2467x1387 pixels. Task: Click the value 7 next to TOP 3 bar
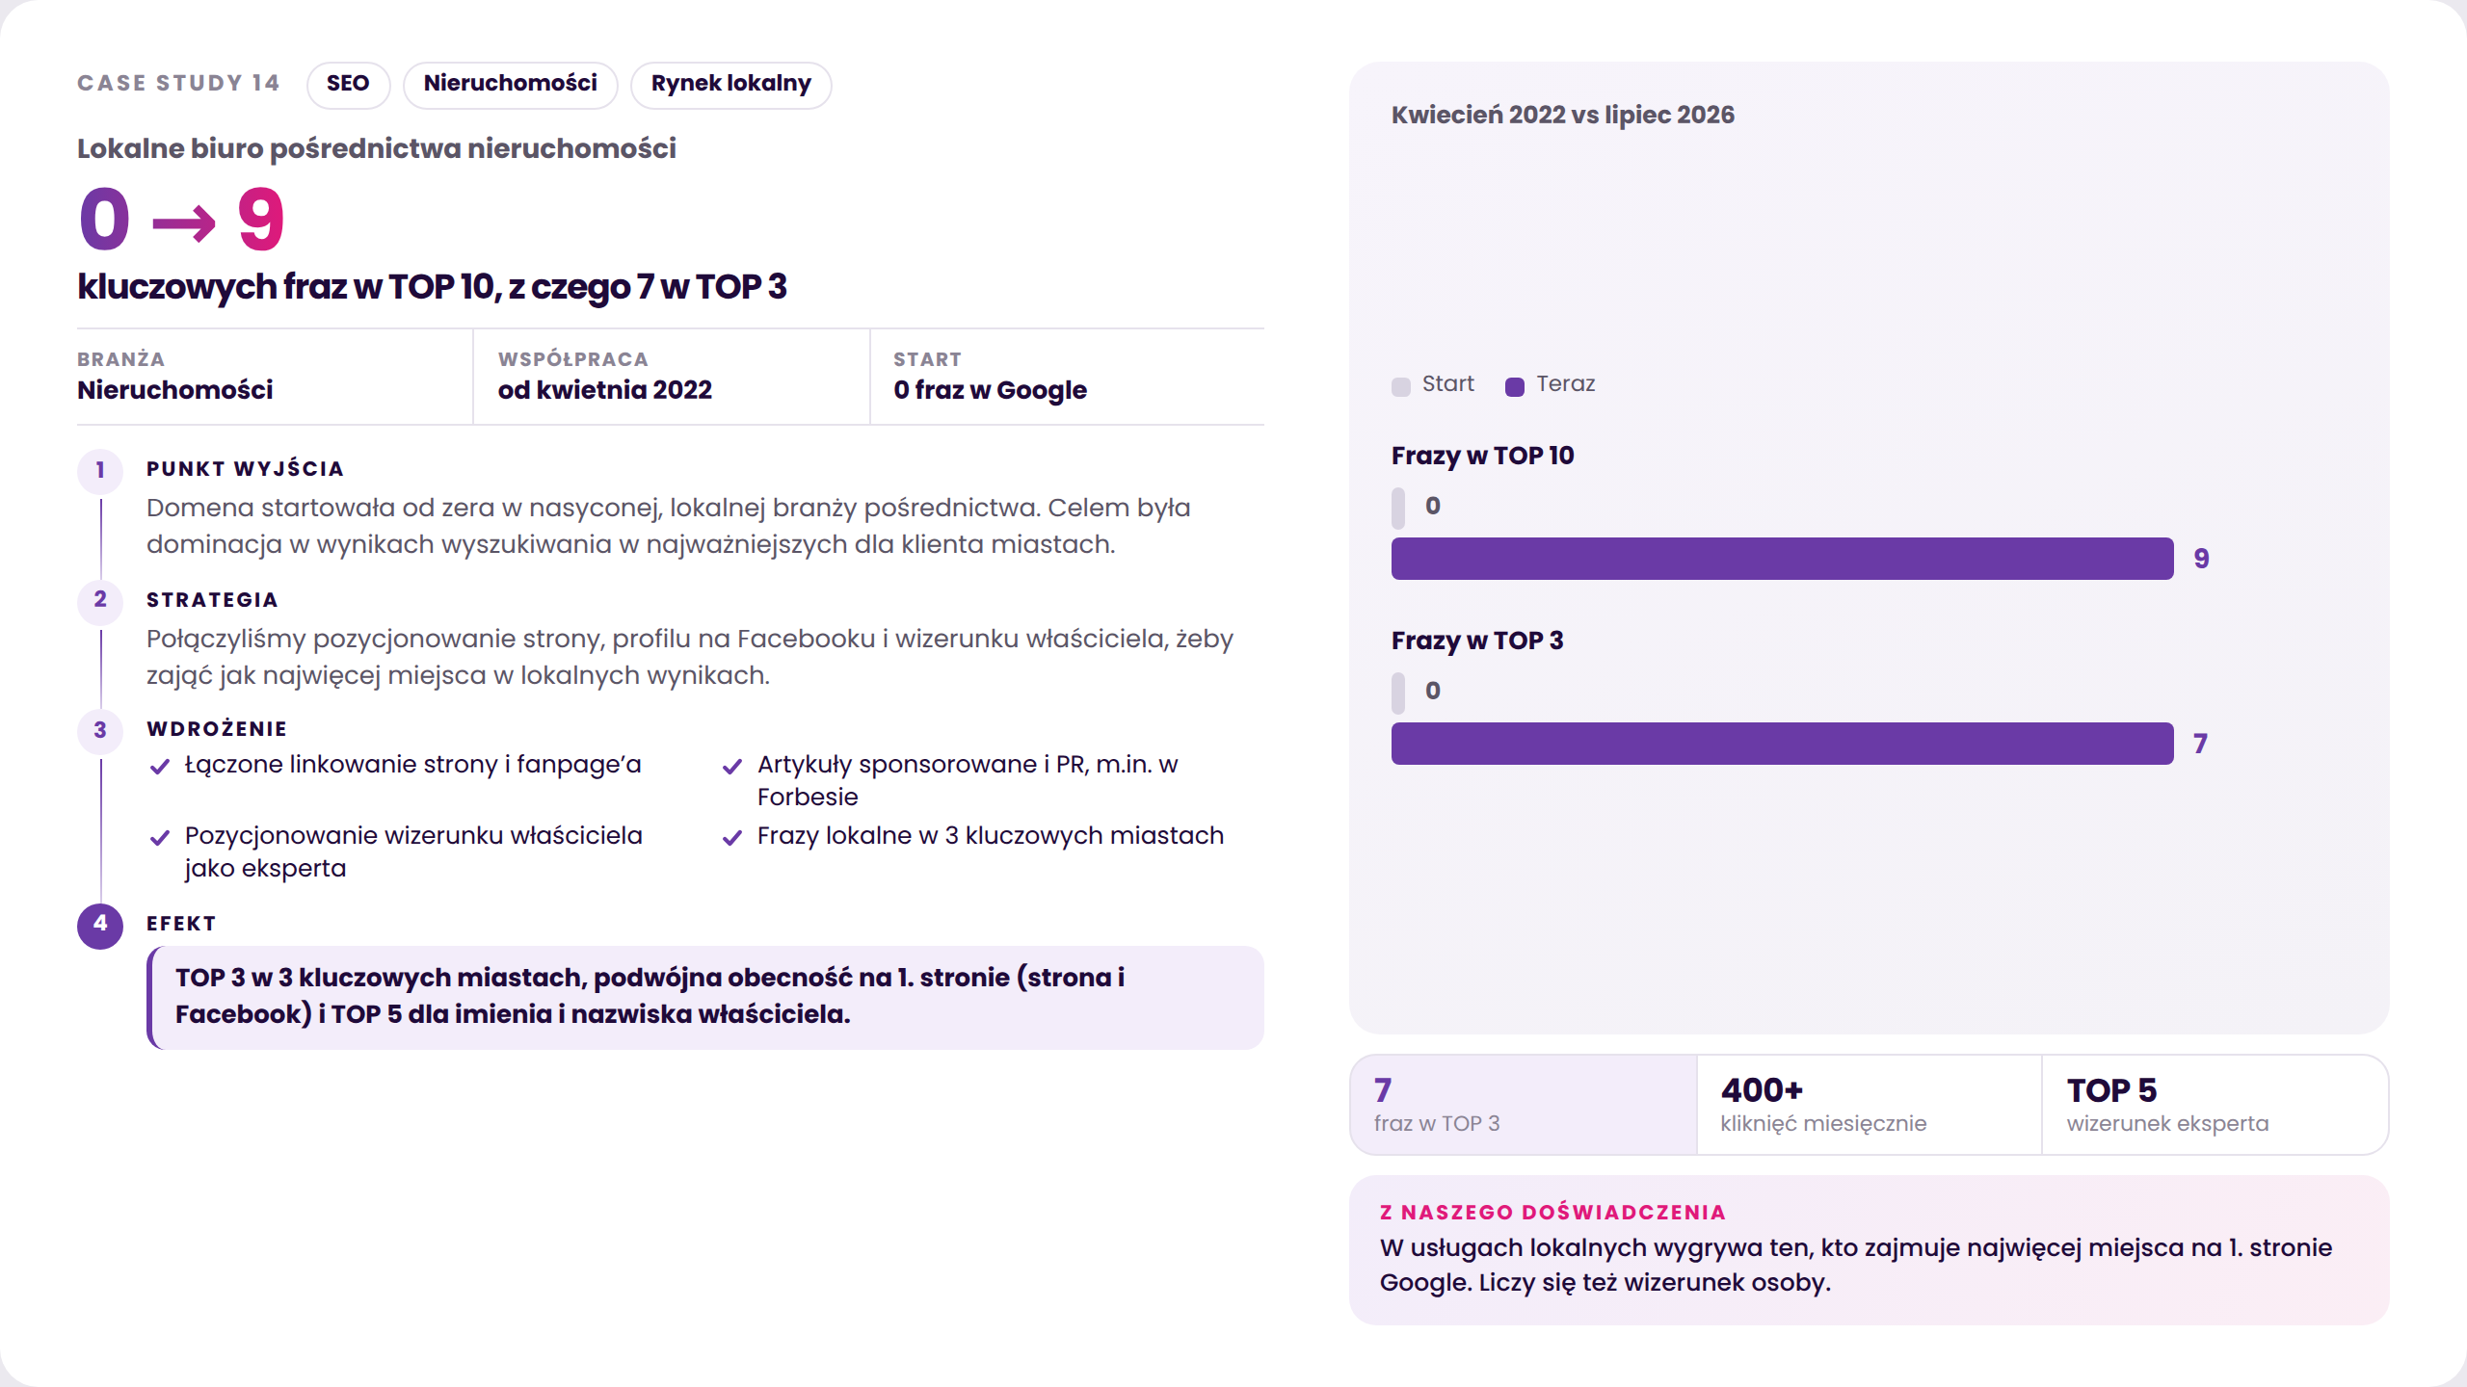click(x=2200, y=744)
